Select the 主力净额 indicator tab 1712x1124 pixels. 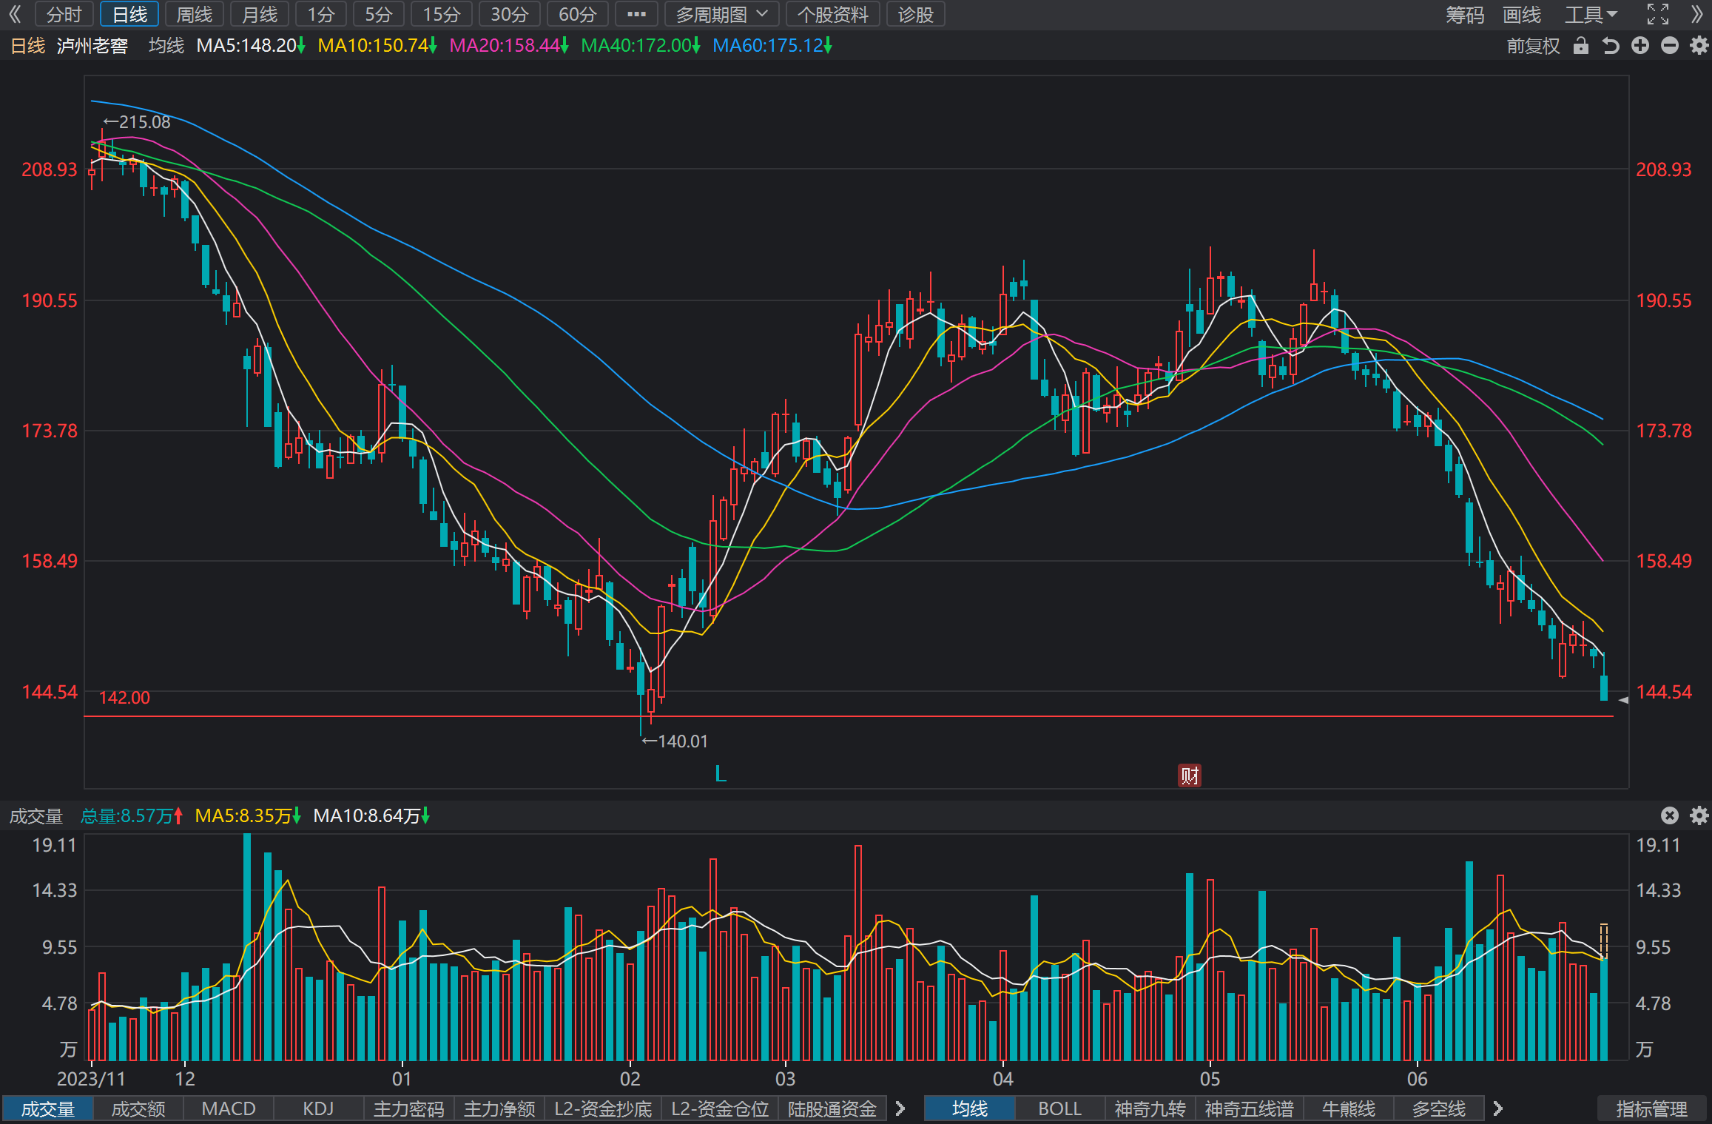coord(499,1108)
